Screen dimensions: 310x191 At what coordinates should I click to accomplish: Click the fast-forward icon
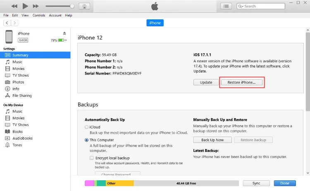(x=36, y=6)
